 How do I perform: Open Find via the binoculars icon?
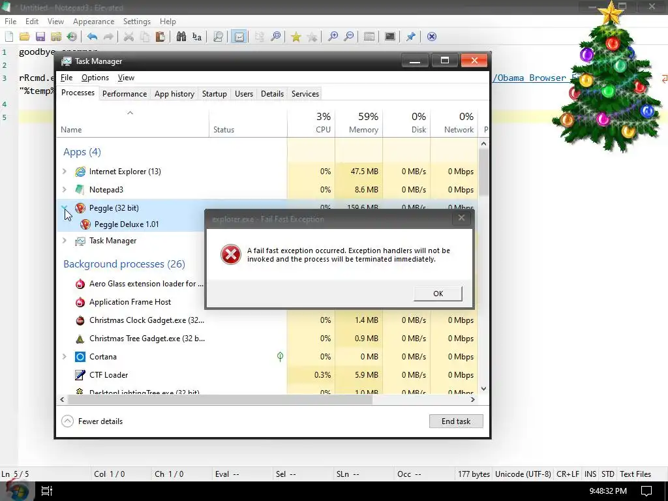tap(181, 37)
